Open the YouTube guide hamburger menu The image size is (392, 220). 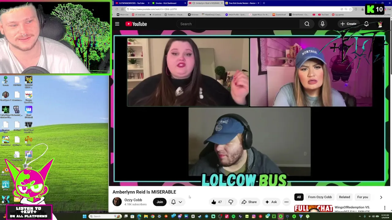click(x=117, y=24)
